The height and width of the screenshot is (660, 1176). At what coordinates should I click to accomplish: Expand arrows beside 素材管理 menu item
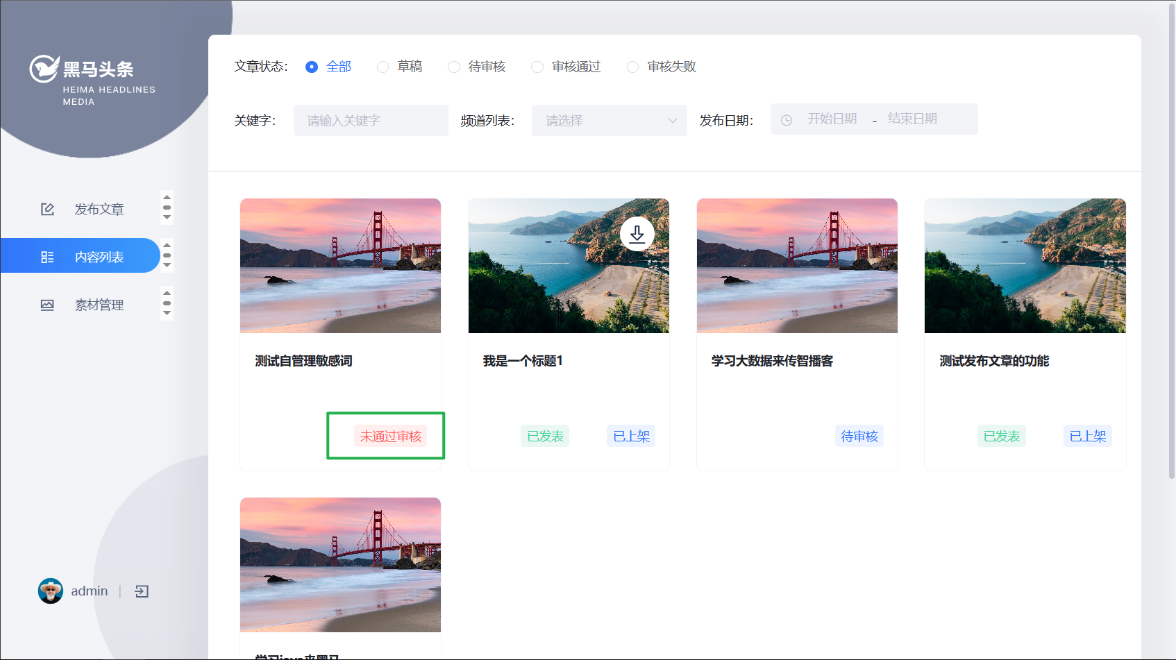(167, 303)
